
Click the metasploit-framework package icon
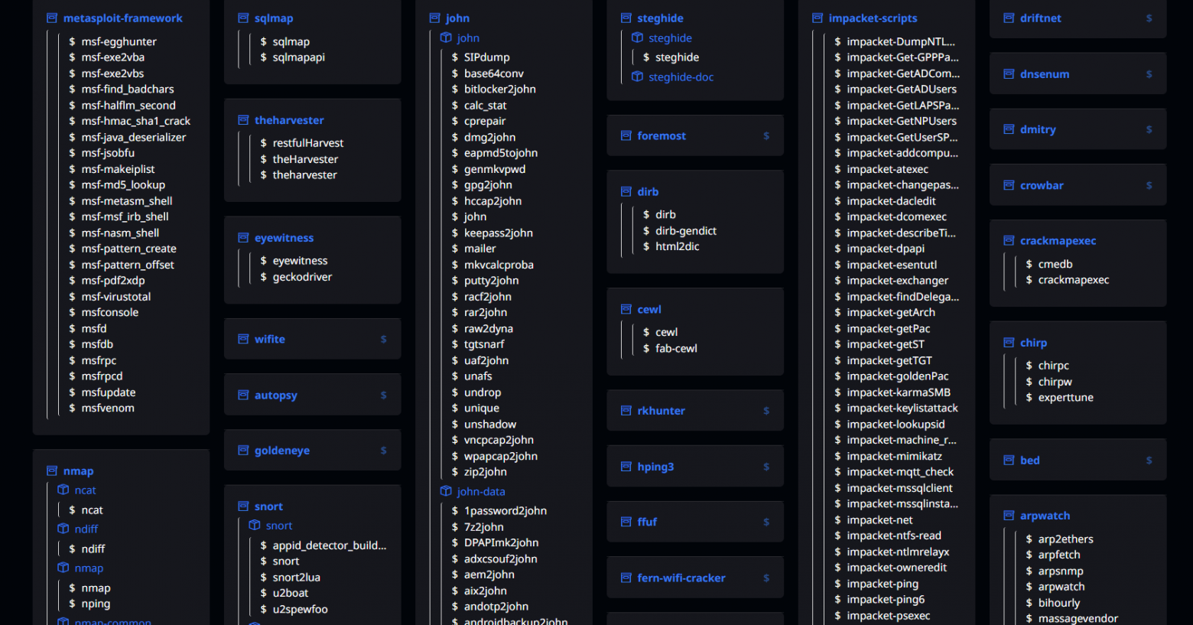(52, 18)
